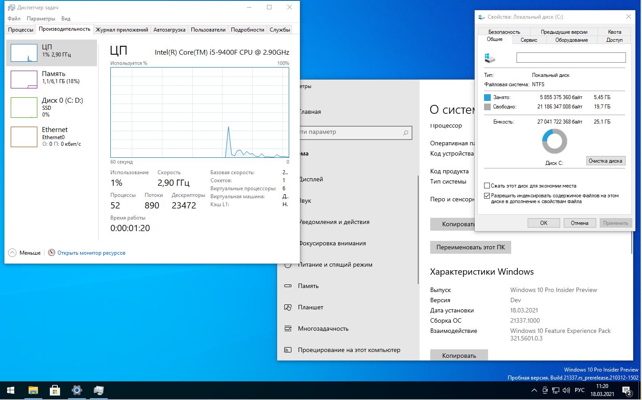The height and width of the screenshot is (400, 642).
Task: Collapse Task Manager with Меньше chevron
Action: click(12, 252)
